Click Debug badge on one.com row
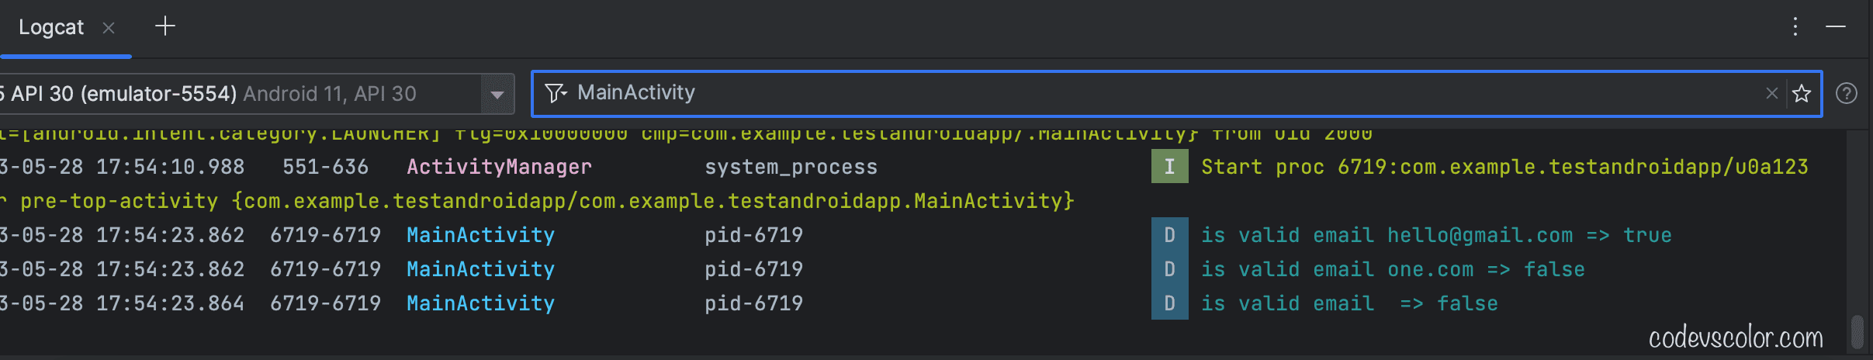The width and height of the screenshot is (1873, 360). coord(1169,269)
